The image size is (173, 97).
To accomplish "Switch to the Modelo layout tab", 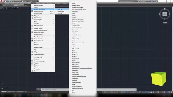I will coord(4,92).
